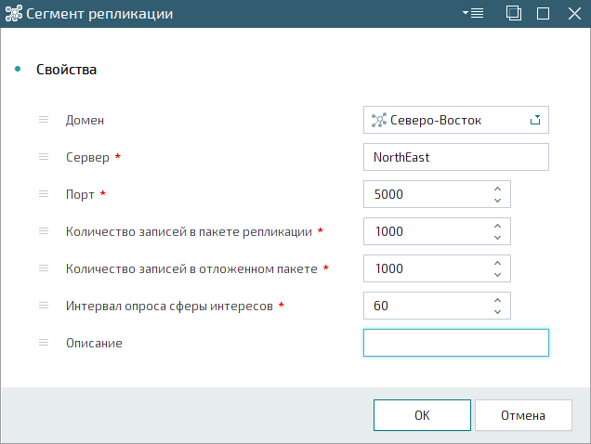This screenshot has width=591, height=444.
Task: Click the drag handle beside Интервал опроса сферы интересов
Action: click(44, 306)
